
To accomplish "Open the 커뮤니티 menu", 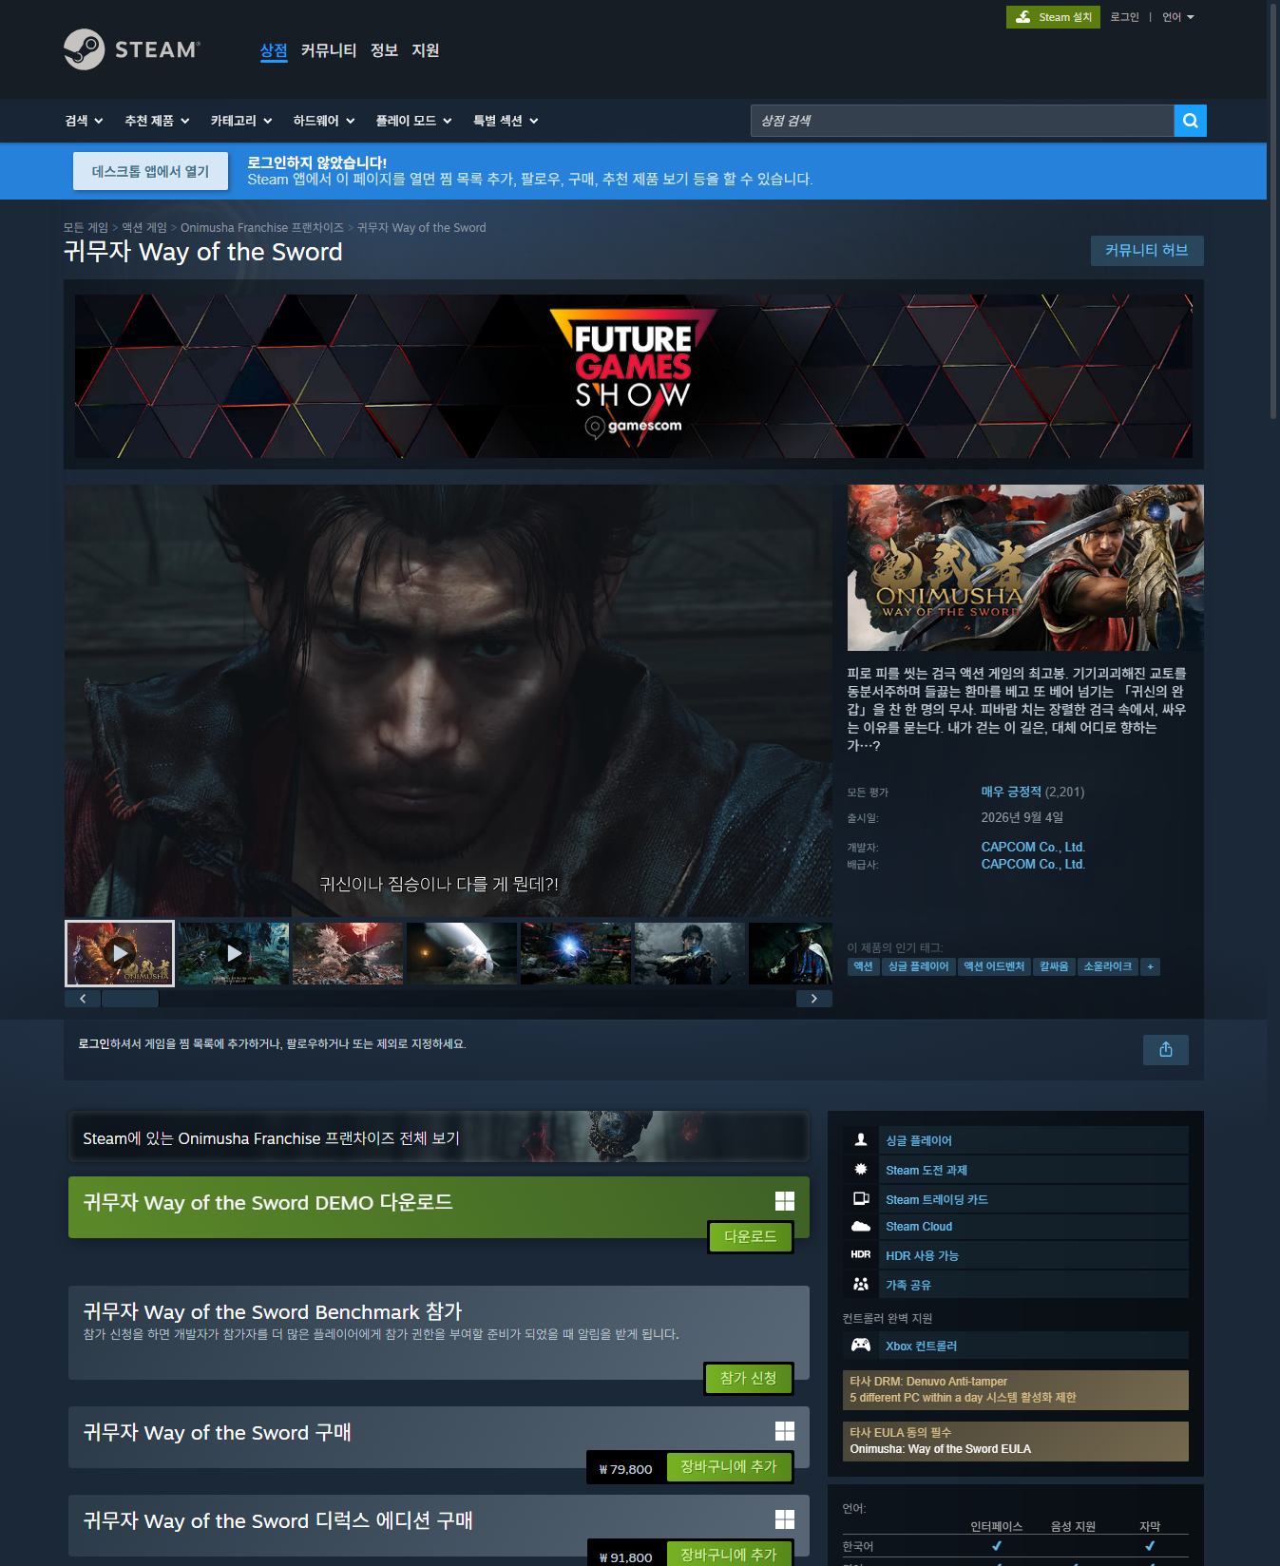I will tap(329, 50).
